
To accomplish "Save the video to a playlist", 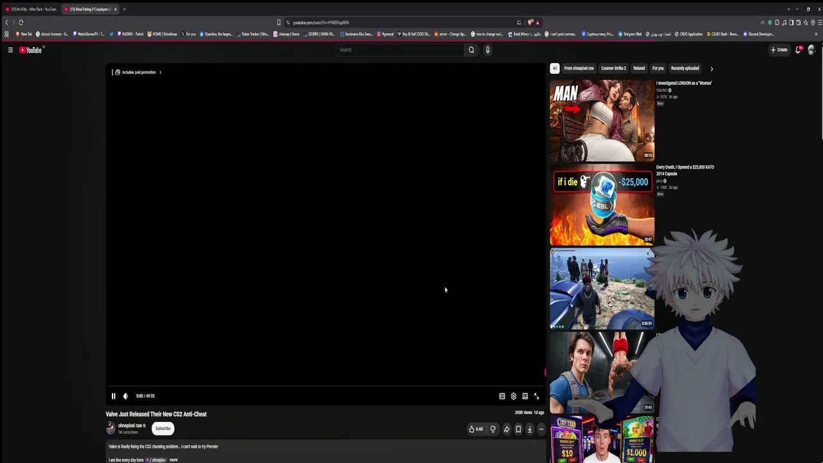I will point(518,429).
